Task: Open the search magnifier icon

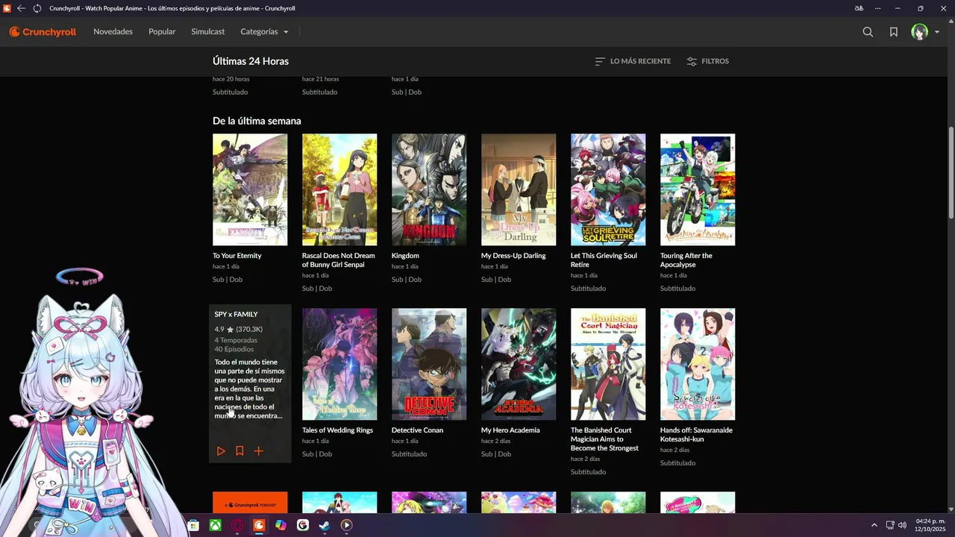Action: click(x=868, y=32)
